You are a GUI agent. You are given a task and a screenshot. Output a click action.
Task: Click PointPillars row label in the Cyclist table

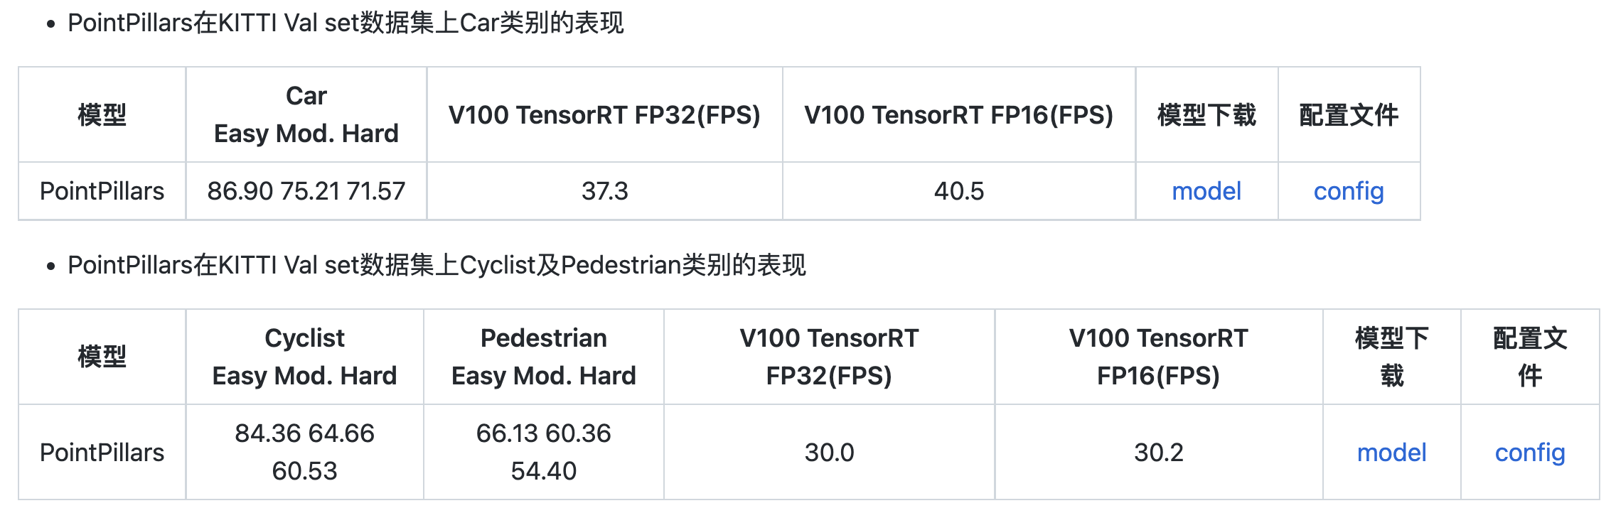click(102, 453)
